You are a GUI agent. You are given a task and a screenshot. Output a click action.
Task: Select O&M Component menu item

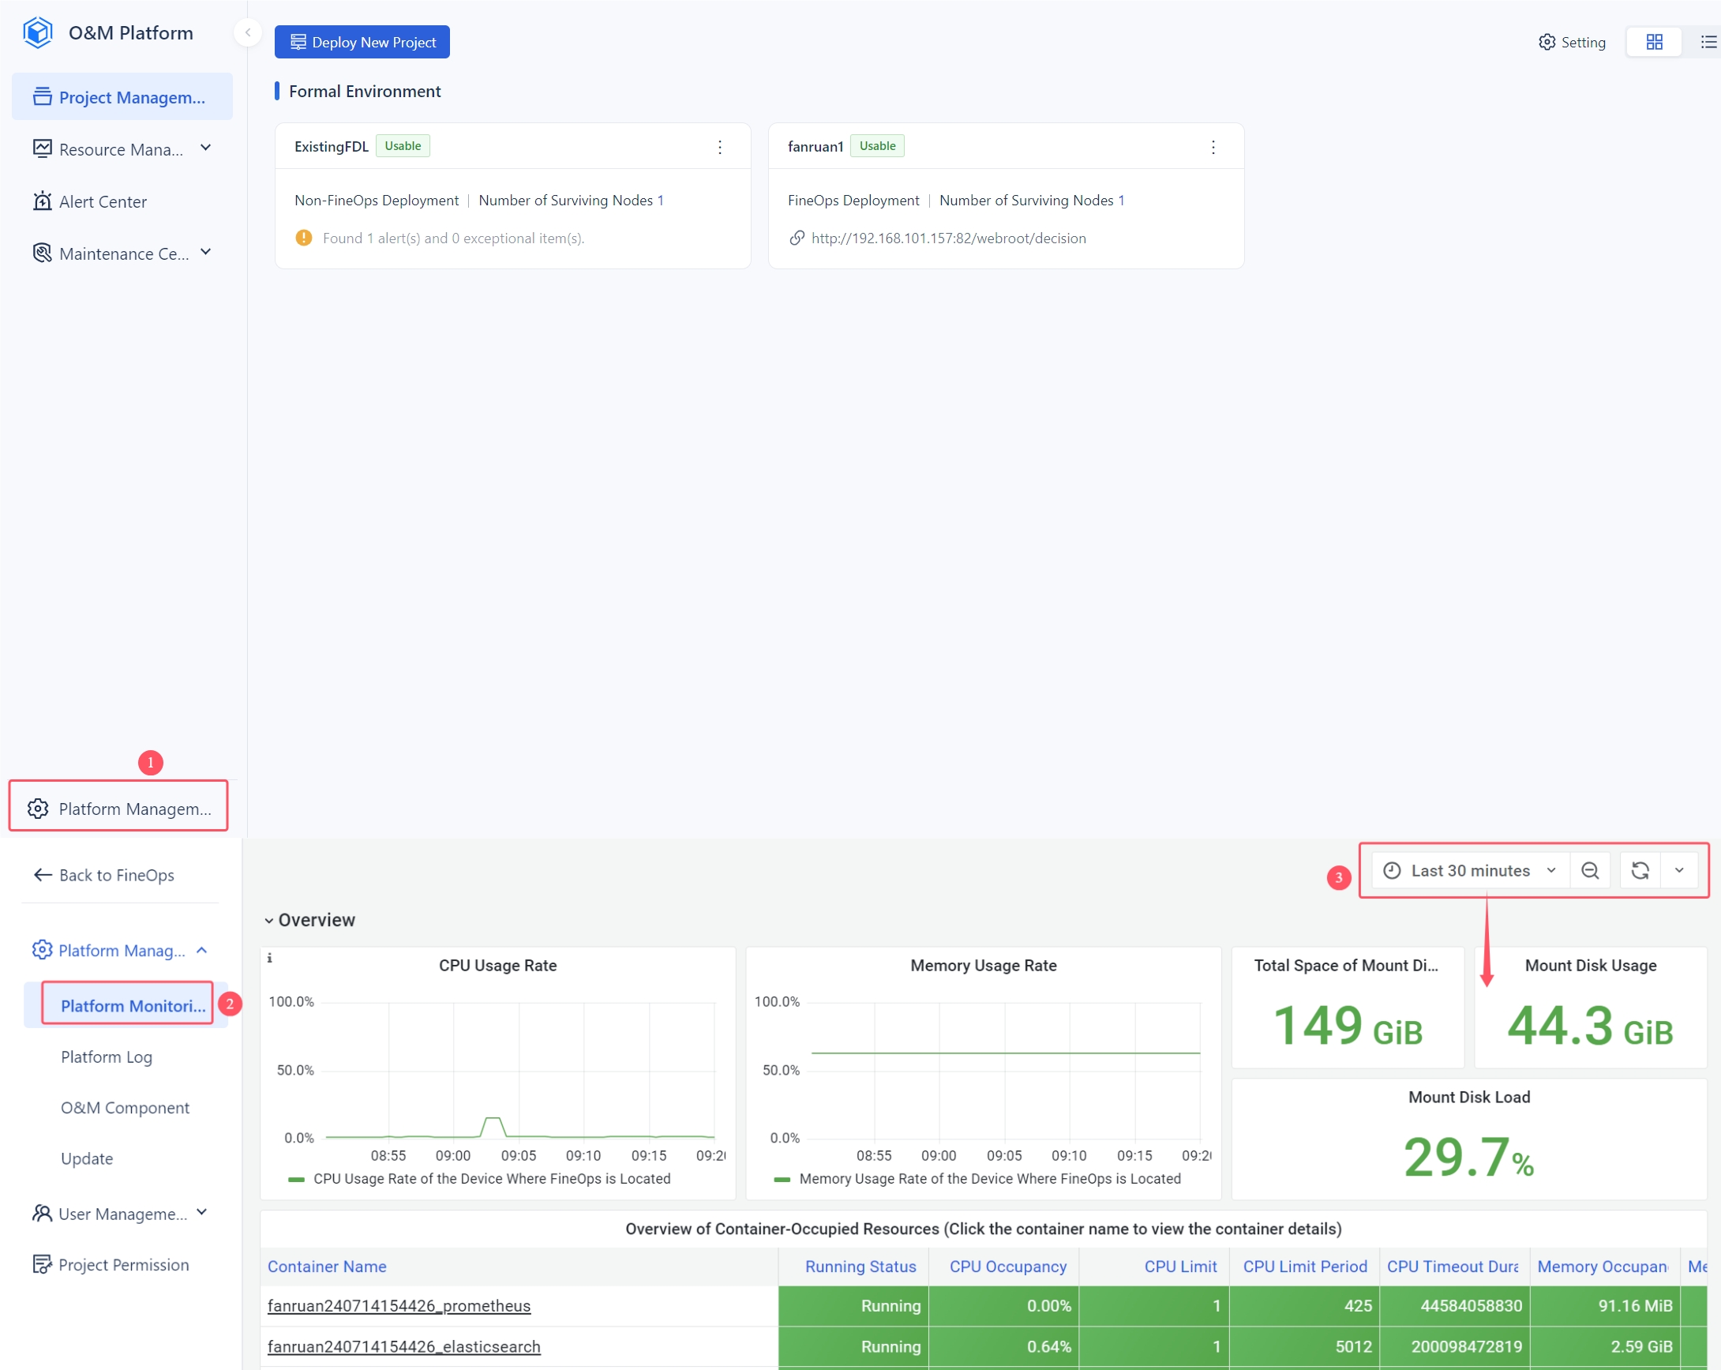125,1107
